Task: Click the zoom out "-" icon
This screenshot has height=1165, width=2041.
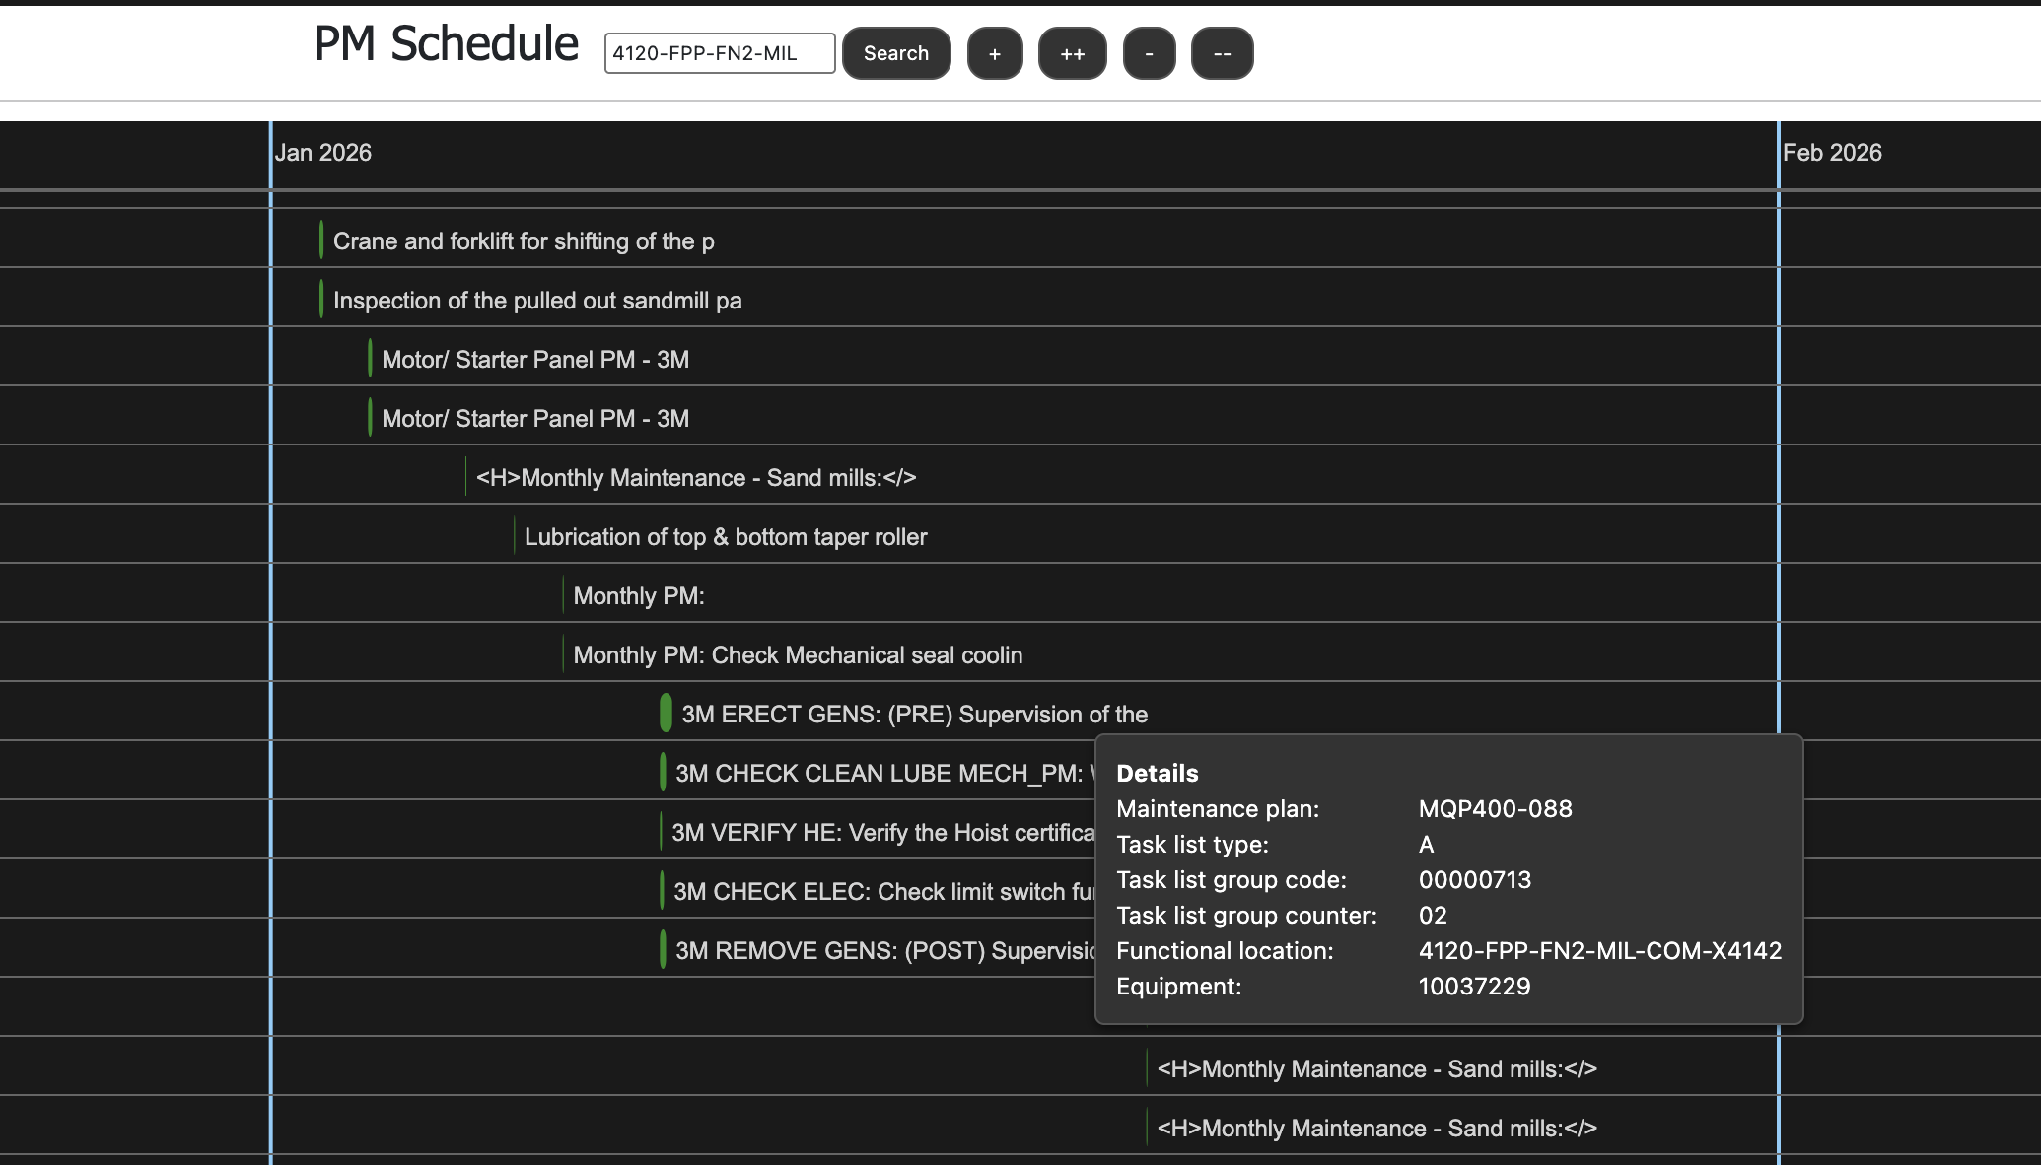Action: click(1149, 53)
